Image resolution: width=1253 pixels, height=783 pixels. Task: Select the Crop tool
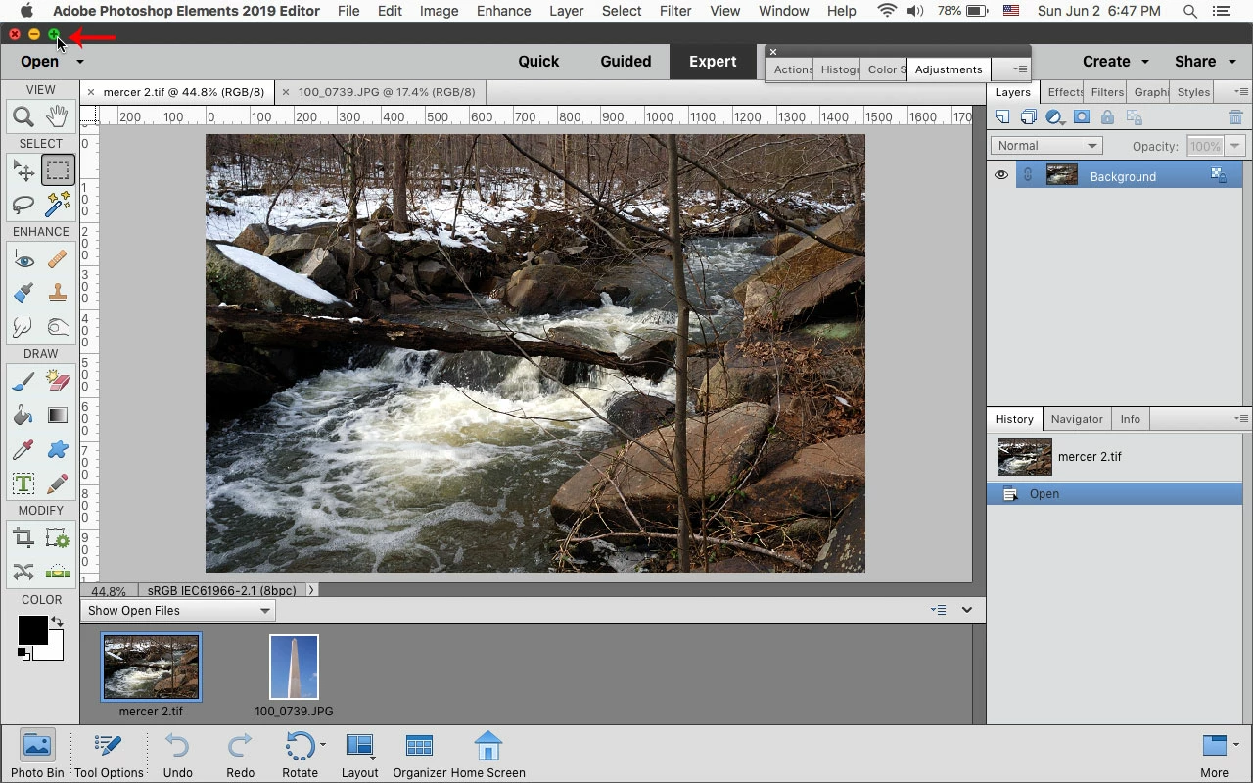[23, 538]
